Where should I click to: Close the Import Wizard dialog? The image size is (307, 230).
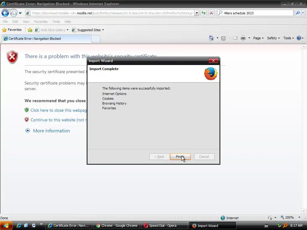click(213, 60)
